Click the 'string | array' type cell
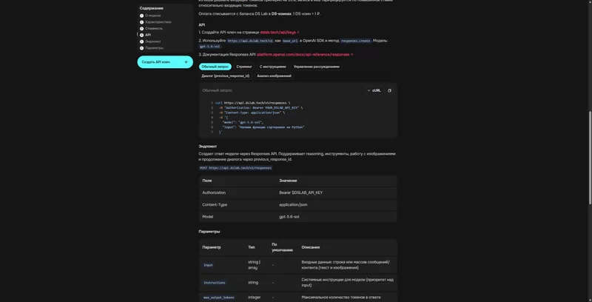Screen dimensions: 592x302 coord(254,265)
